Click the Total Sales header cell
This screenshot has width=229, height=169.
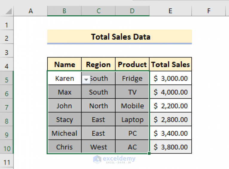(x=170, y=65)
